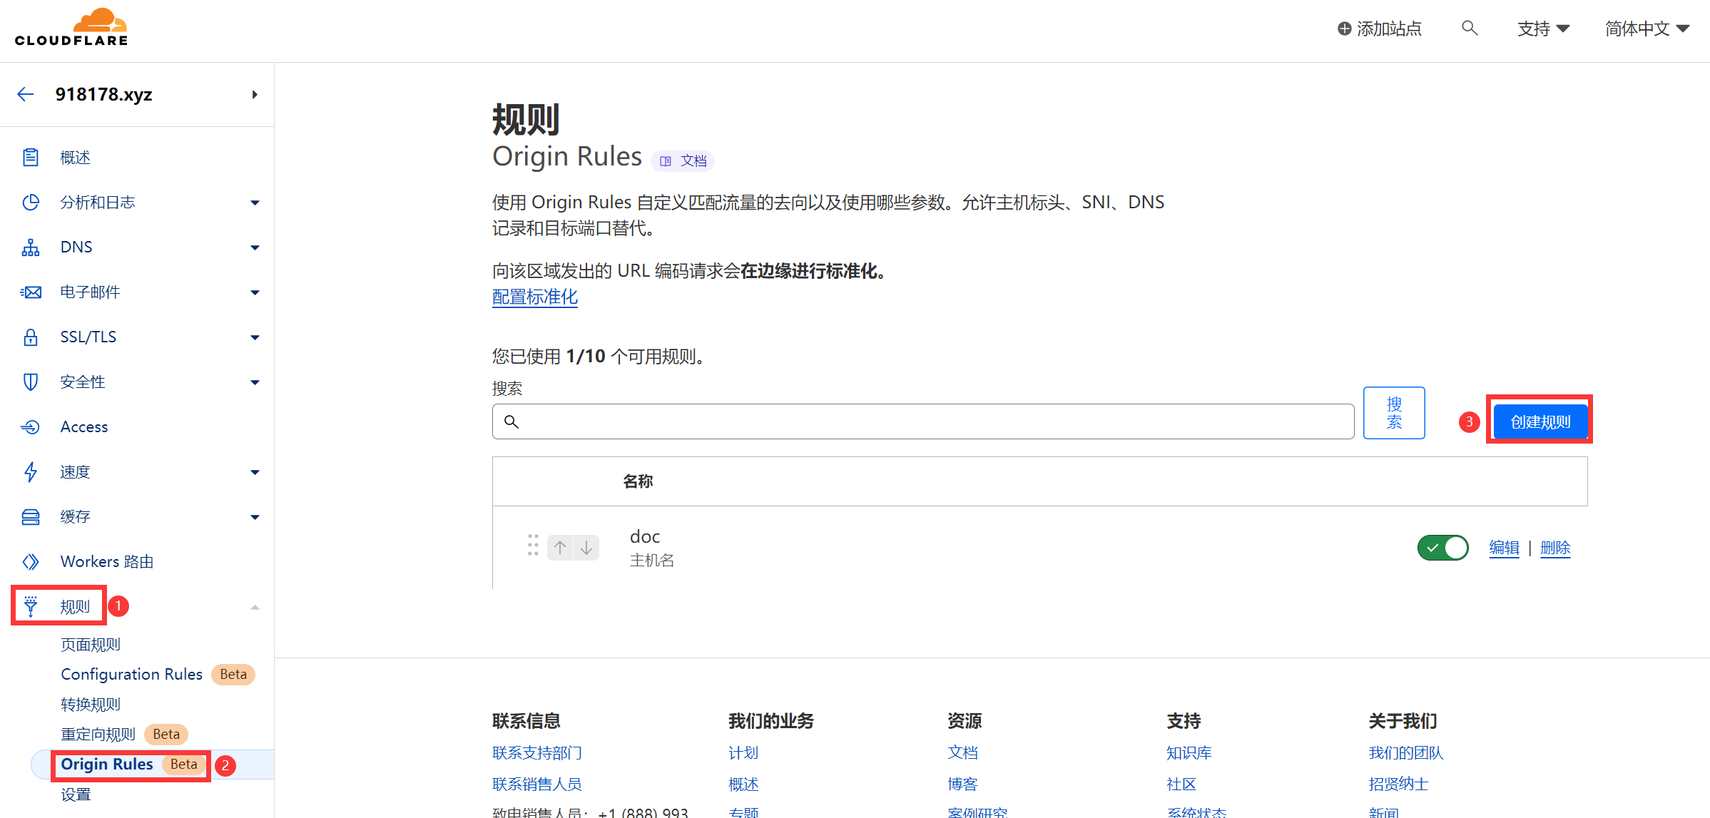The width and height of the screenshot is (1710, 818).
Task: Open 页面规则 submenu item
Action: (x=91, y=645)
